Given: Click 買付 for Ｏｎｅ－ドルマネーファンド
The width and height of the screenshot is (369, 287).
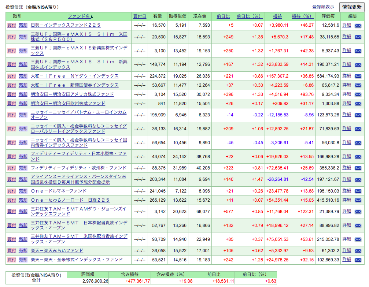Looking at the screenshot, I should (11, 191).
